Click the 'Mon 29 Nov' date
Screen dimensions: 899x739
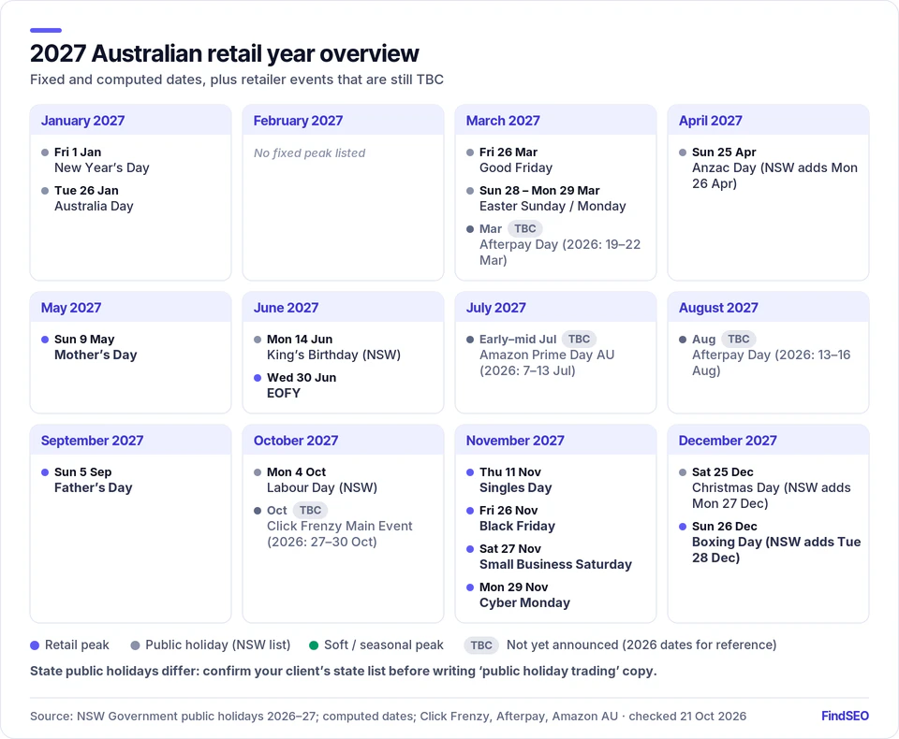[x=514, y=587]
